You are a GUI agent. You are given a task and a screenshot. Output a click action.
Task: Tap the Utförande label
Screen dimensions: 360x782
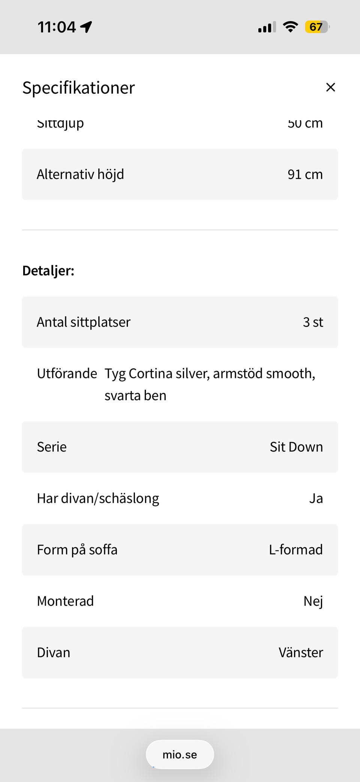click(x=67, y=374)
